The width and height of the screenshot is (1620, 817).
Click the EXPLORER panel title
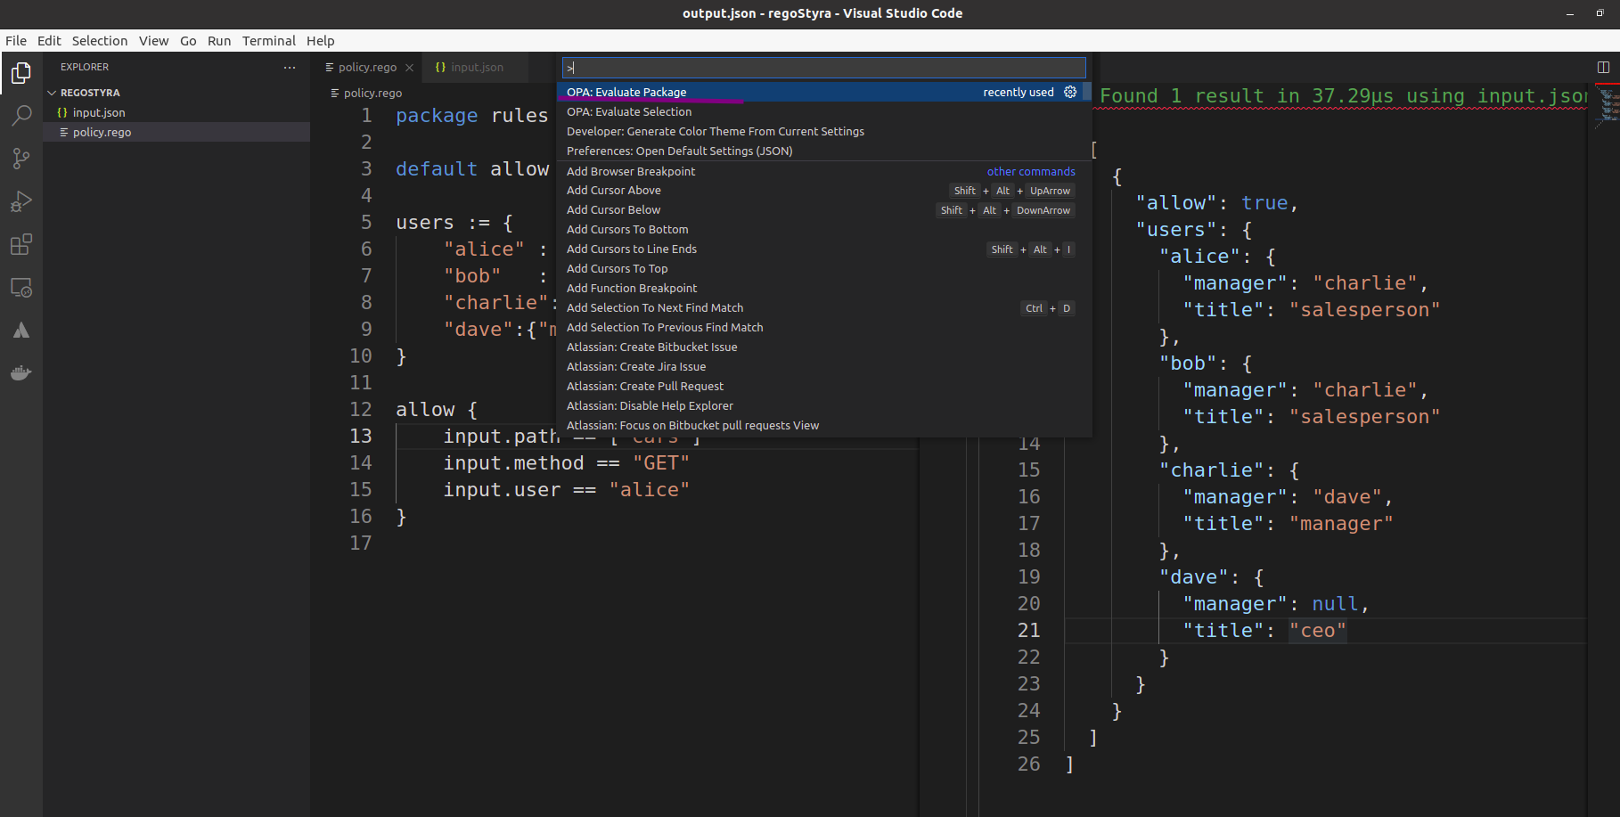(85, 68)
